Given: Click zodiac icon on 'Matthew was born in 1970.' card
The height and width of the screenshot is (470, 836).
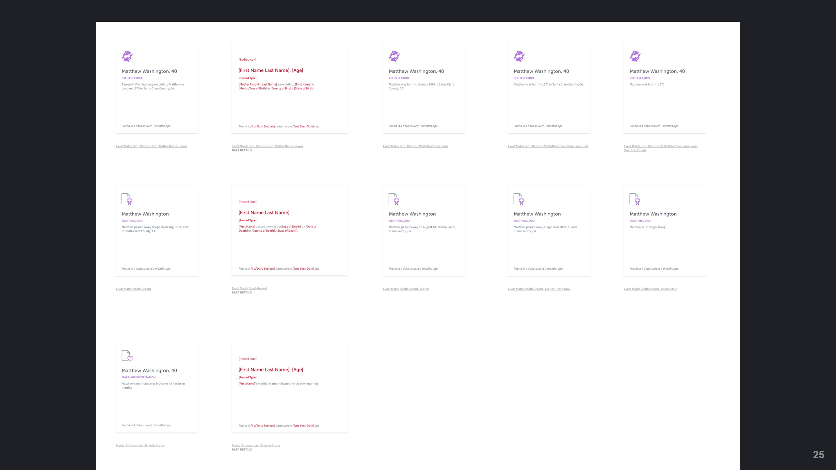Looking at the screenshot, I should 635,56.
